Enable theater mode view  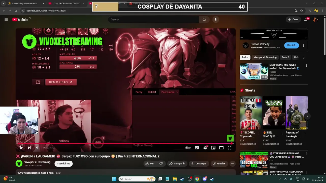click(x=221, y=148)
